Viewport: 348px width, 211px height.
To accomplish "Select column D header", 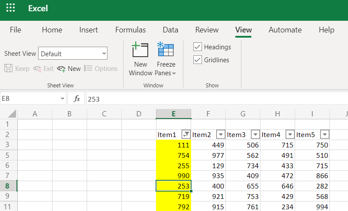I will coord(139,114).
